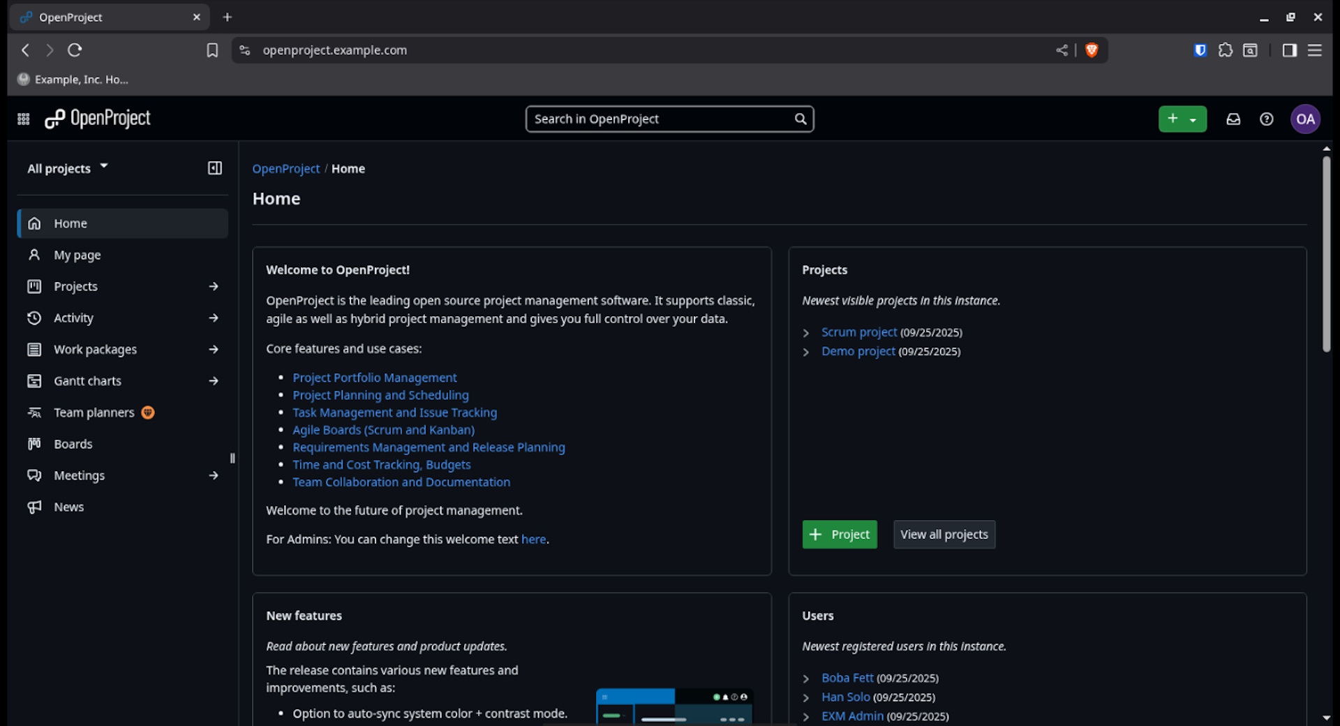Open Team planners from the sidebar
The height and width of the screenshot is (726, 1340).
point(94,412)
